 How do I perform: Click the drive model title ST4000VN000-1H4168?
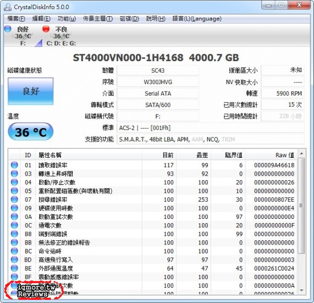[128, 58]
